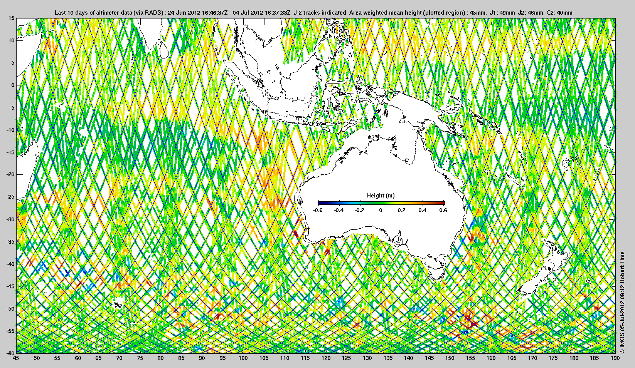Click title text 'Last 10 days of altimeter data'

pos(94,13)
